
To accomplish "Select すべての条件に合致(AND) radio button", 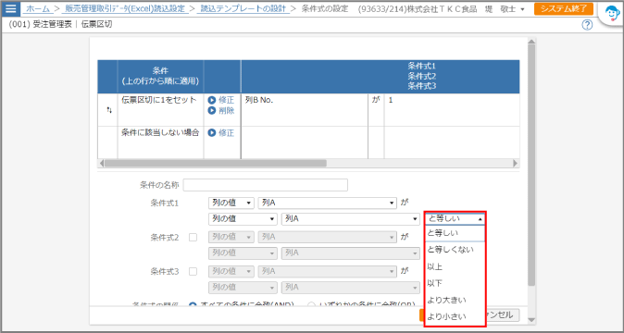I will 193,304.
